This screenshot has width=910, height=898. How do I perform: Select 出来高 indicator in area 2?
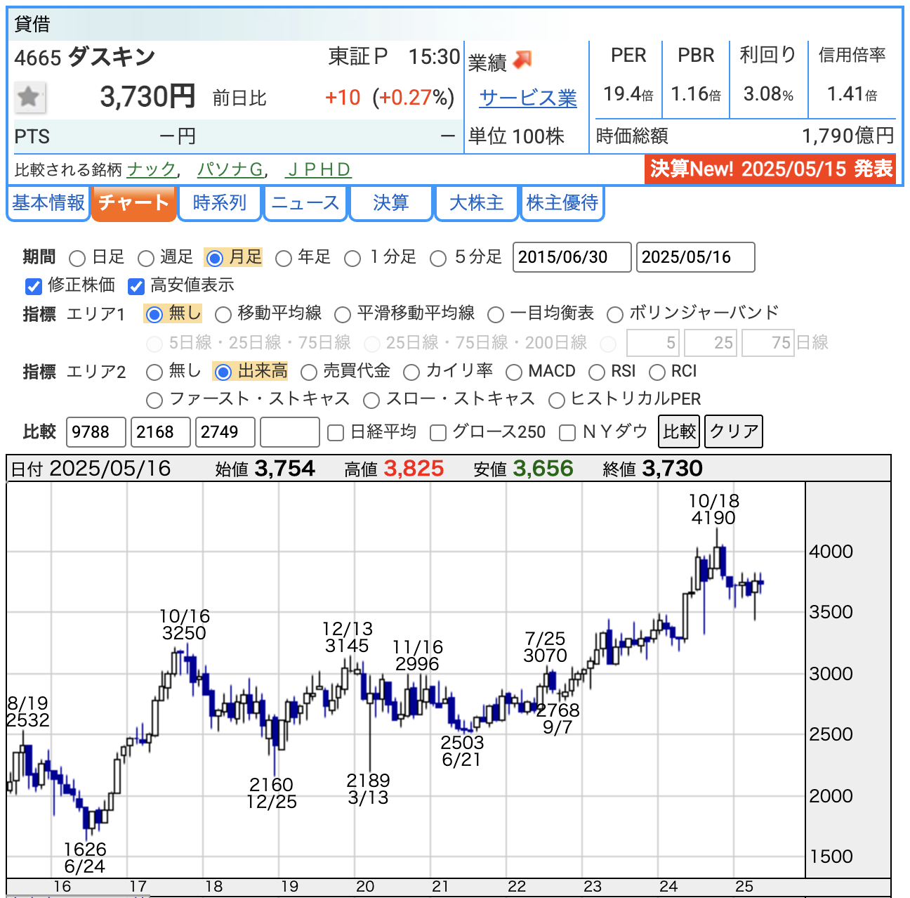pos(223,372)
